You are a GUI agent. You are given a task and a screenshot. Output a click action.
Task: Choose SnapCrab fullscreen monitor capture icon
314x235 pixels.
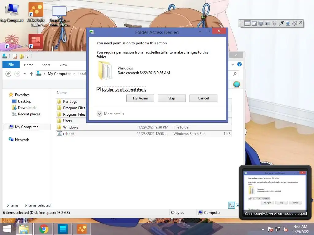(261, 23)
